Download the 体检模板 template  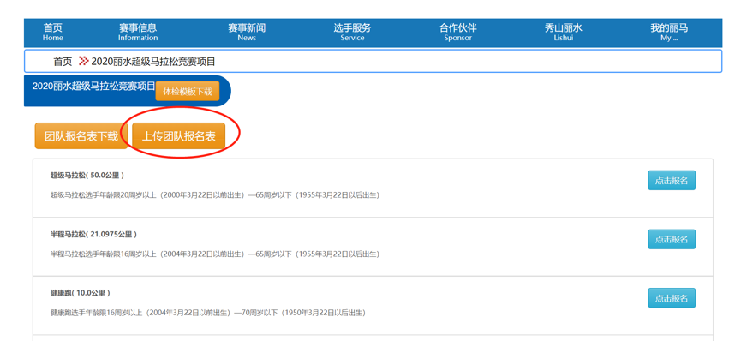click(188, 92)
